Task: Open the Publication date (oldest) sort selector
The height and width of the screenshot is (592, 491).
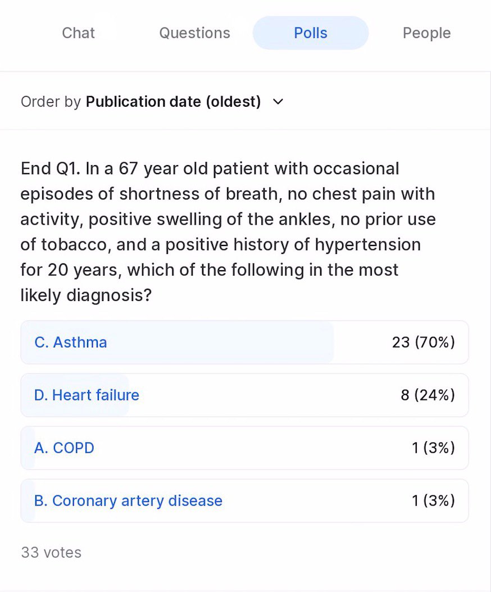Action: pos(173,102)
